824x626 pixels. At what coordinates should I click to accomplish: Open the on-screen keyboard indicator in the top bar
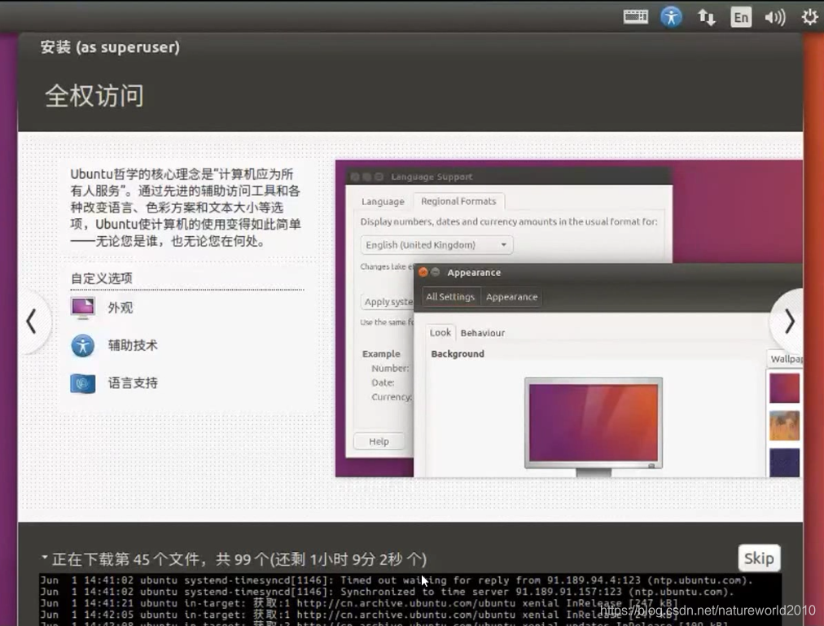[635, 17]
